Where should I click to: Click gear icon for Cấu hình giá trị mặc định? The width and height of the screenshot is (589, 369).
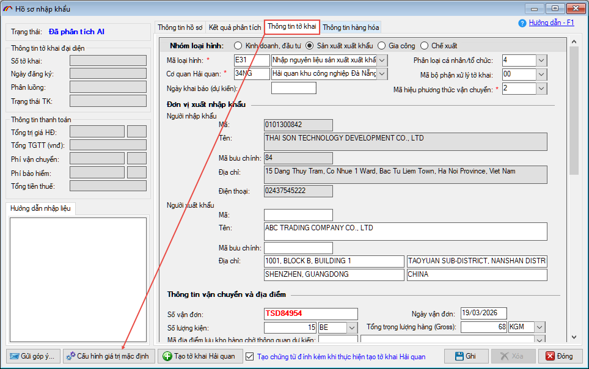[x=70, y=356]
